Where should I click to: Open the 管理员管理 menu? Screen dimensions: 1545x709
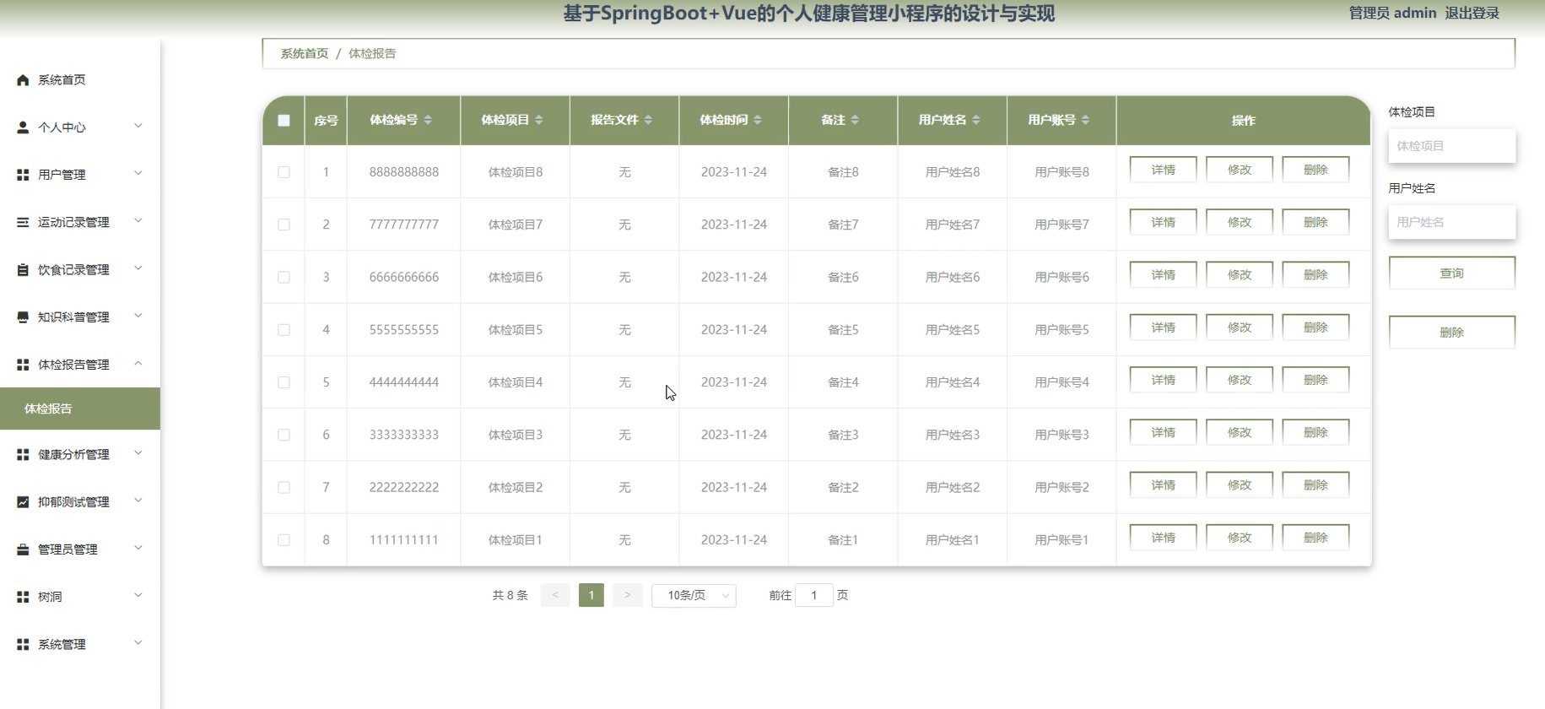[x=80, y=549]
